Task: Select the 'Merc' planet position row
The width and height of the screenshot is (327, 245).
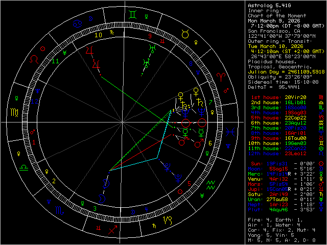Action: (280, 174)
